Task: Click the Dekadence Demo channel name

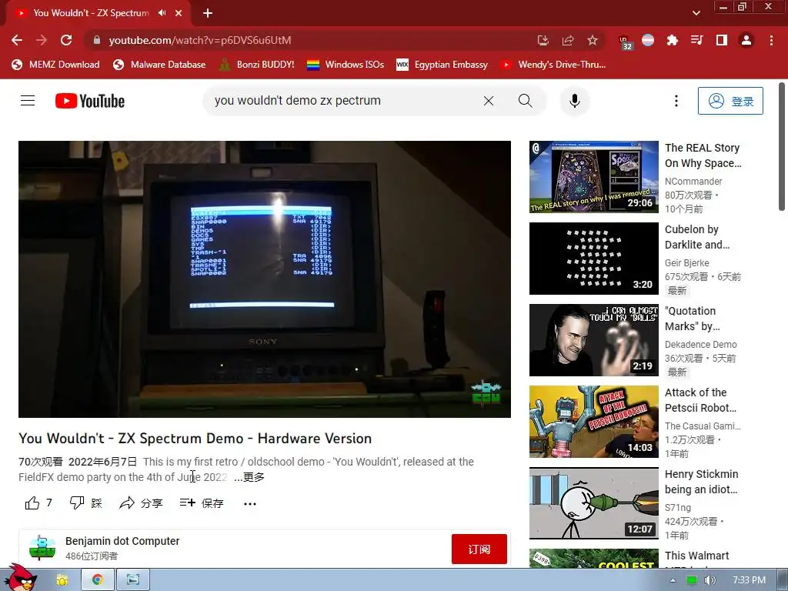Action: click(x=700, y=345)
